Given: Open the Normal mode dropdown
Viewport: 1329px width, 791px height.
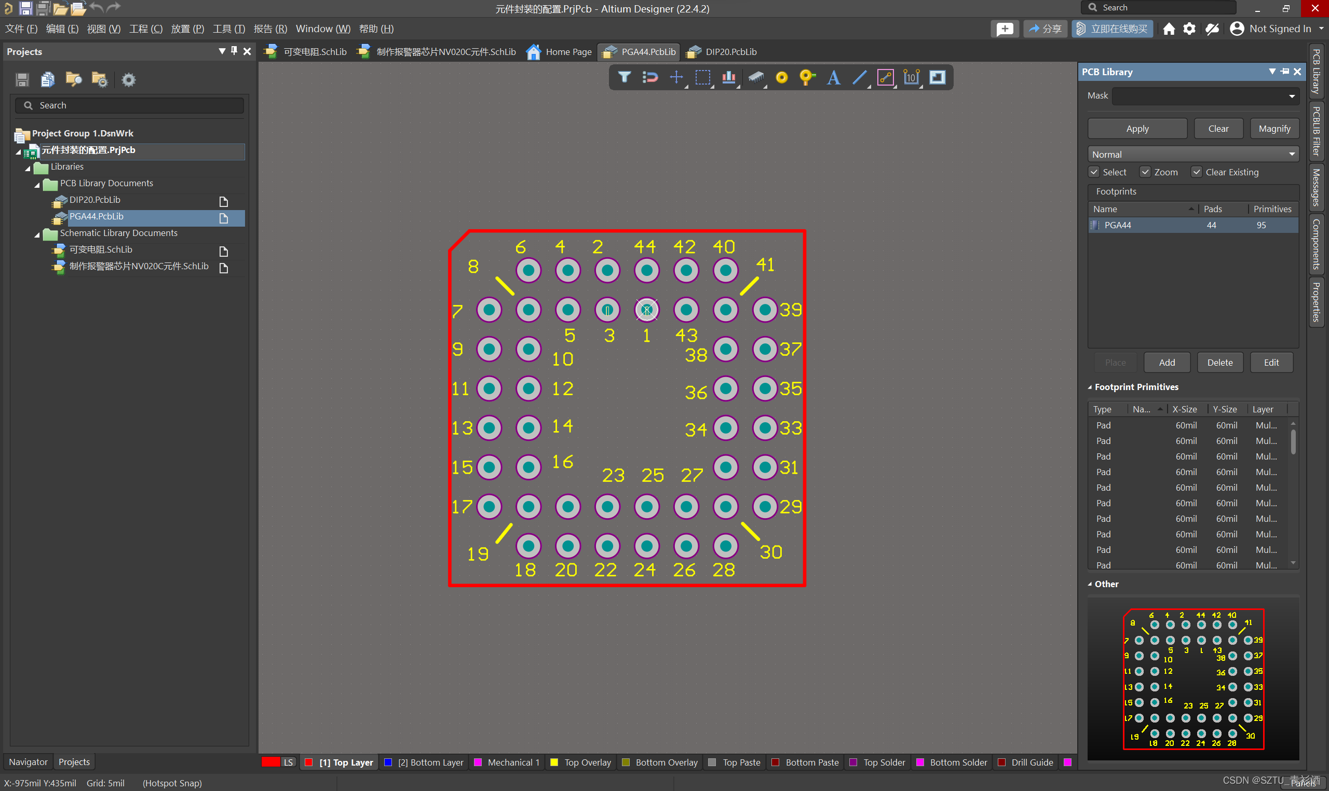Looking at the screenshot, I should coord(1192,155).
